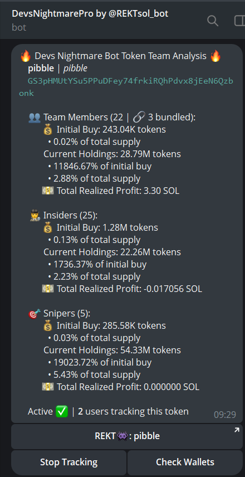Click the chain link bundled emoji
Image resolution: width=245 pixels, height=477 pixels.
pos(139,117)
